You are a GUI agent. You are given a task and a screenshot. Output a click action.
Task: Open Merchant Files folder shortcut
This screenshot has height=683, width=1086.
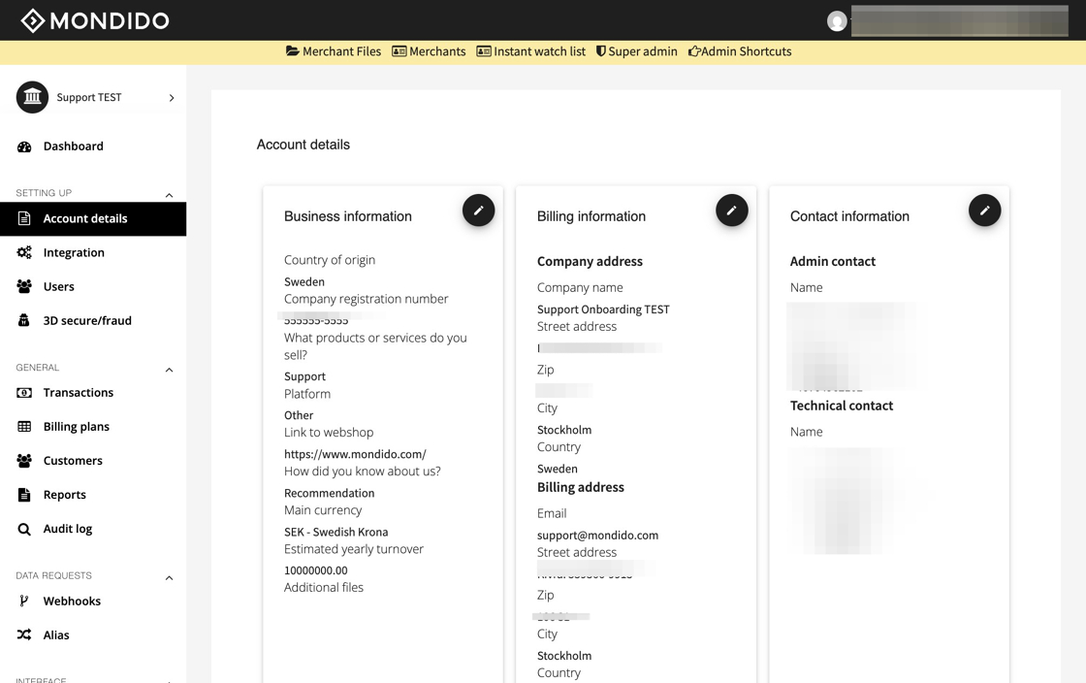pos(334,51)
